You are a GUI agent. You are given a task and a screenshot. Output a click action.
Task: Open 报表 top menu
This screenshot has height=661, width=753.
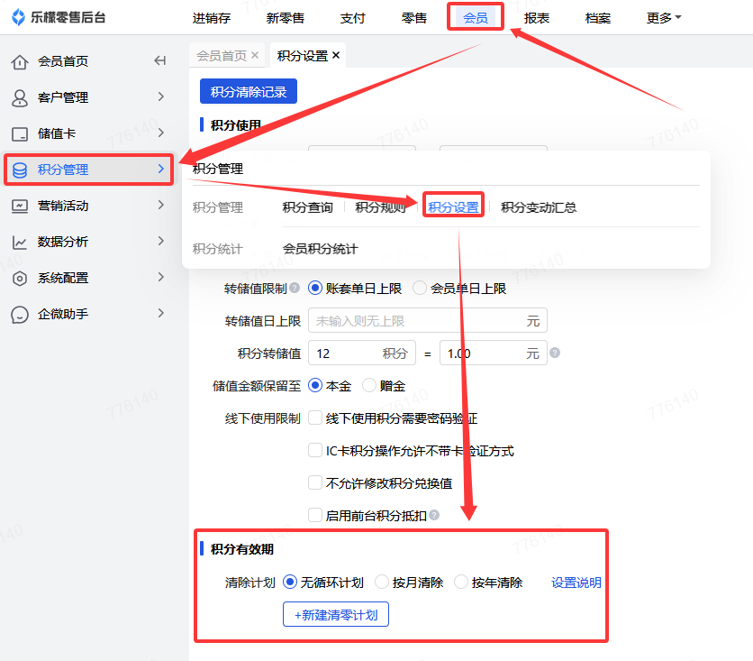(x=537, y=18)
